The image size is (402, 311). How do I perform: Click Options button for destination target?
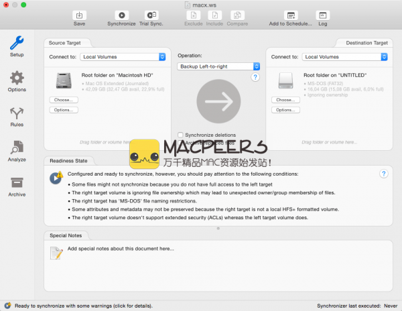pos(285,110)
